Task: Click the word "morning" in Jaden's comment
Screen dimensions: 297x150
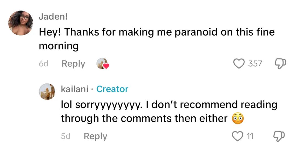Action: (x=59, y=46)
